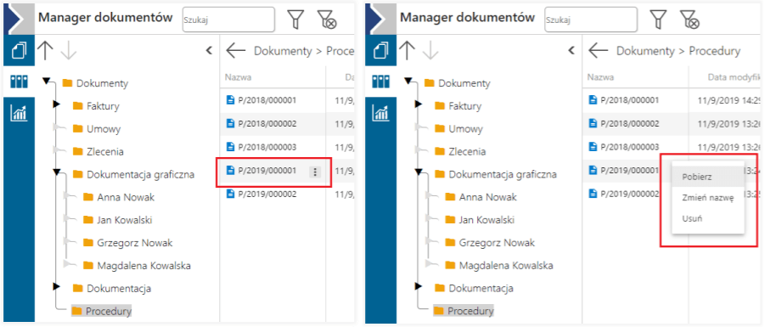
Task: Click the clear-filter funnel icon in left screenshot
Action: click(327, 20)
